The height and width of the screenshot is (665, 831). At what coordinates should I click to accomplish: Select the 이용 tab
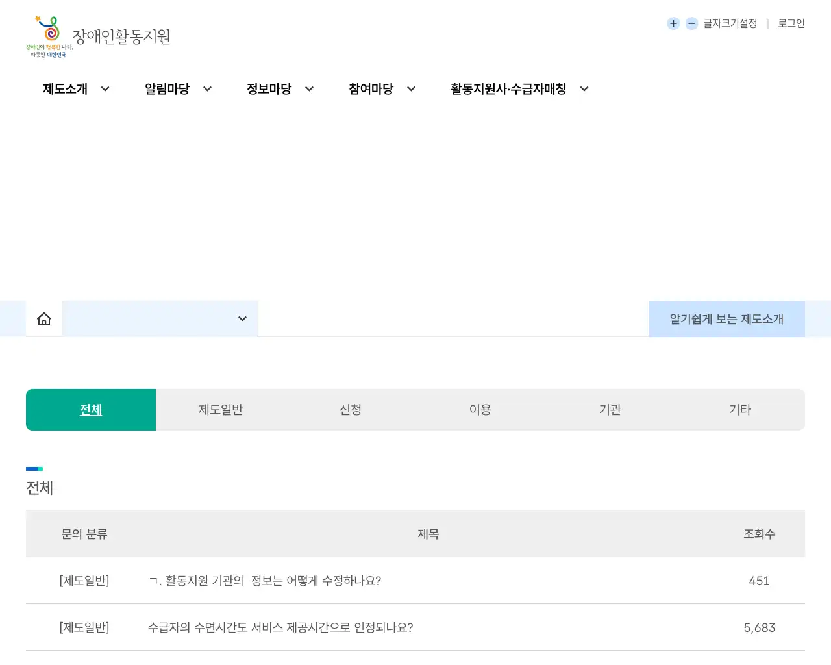pyautogui.click(x=480, y=409)
